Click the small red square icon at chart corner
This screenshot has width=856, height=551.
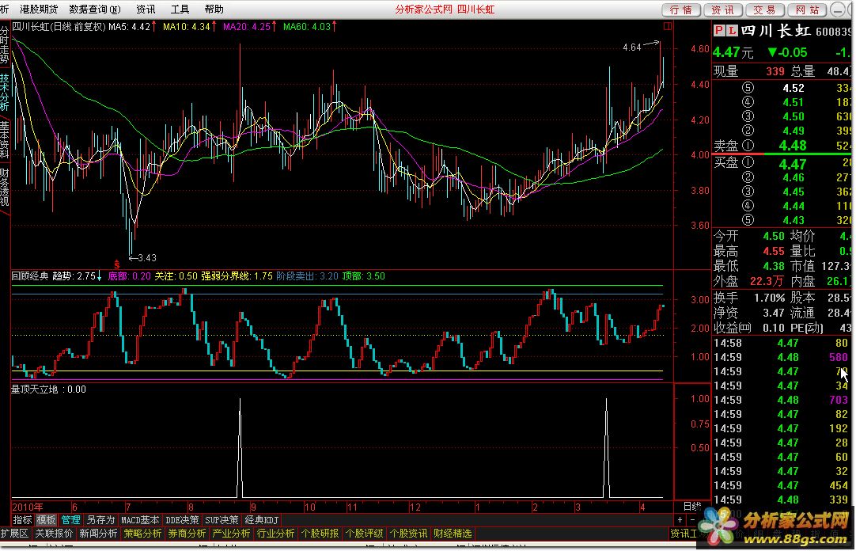tap(668, 25)
